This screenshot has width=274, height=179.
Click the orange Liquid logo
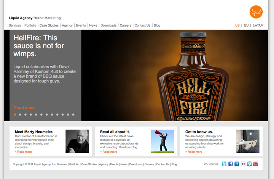pos(256,12)
